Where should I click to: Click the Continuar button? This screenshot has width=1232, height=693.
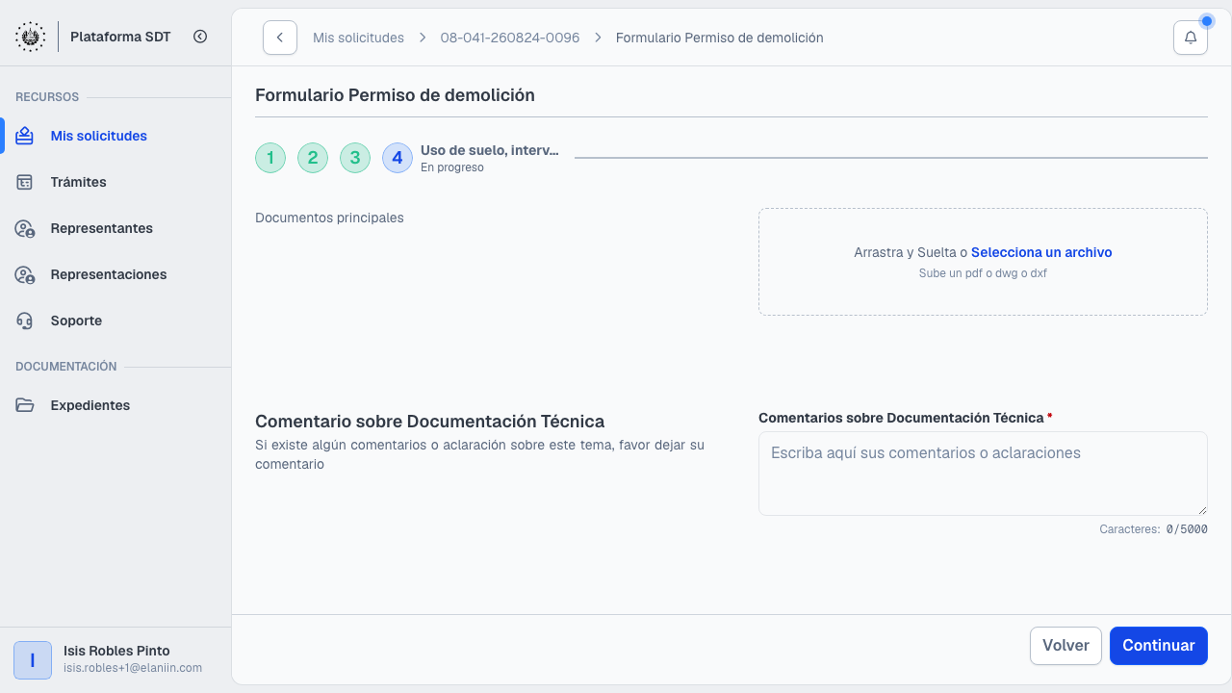click(x=1159, y=646)
